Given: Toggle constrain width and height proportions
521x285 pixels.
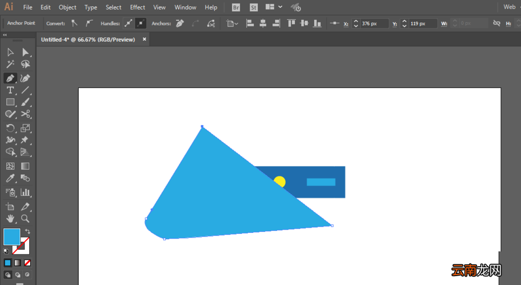Looking at the screenshot, I should pos(497,23).
